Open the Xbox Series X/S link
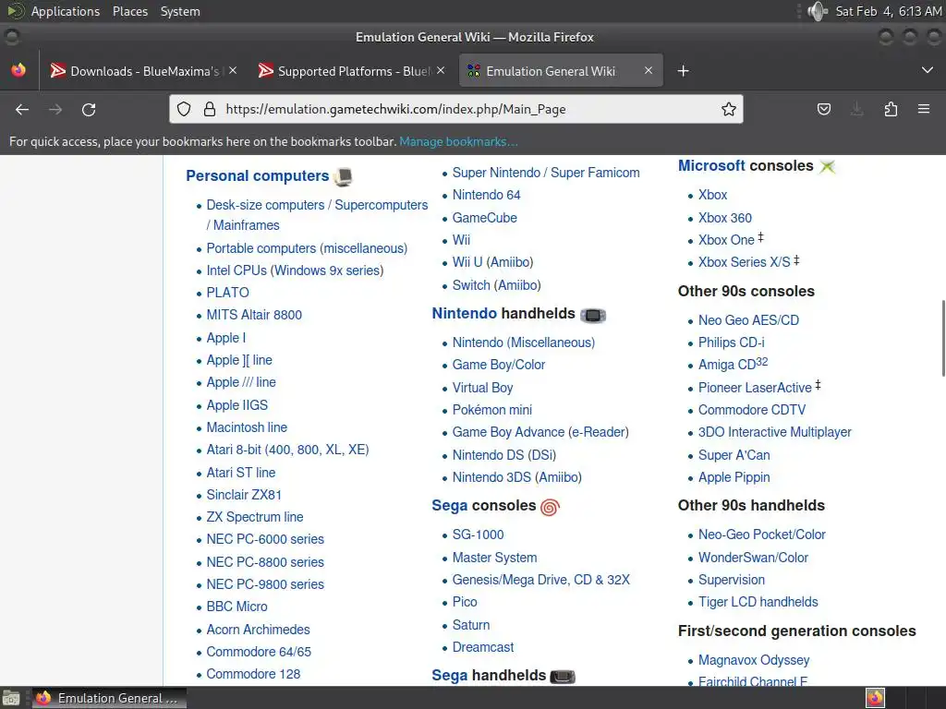Screen dimensions: 946x709 click(744, 262)
